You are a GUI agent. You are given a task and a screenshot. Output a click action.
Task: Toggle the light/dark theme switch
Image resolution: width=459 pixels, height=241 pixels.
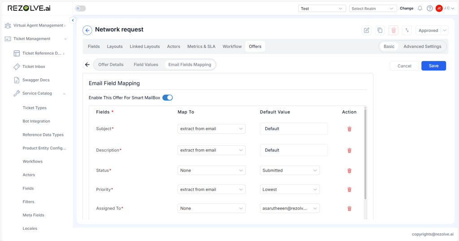(81, 8)
